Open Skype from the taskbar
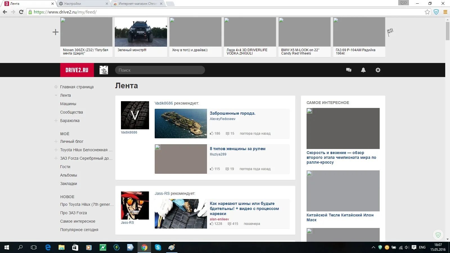 158,247
